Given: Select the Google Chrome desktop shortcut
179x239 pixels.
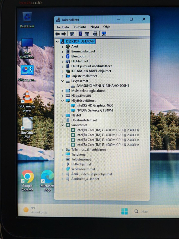Looking at the screenshot, I should point(27,181).
